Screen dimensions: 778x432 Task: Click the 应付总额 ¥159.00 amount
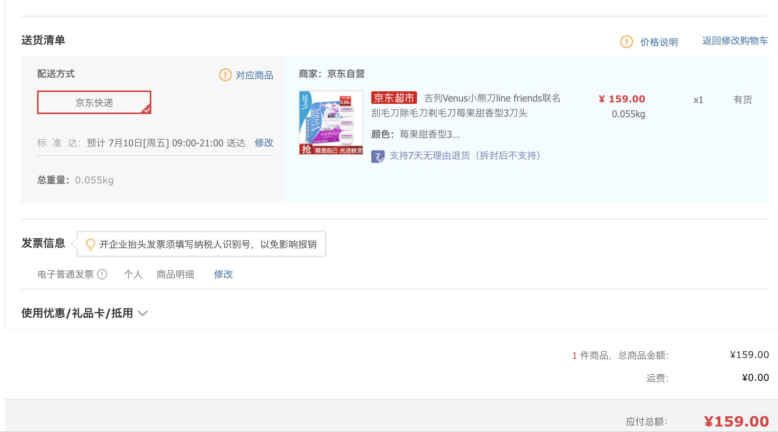click(736, 421)
